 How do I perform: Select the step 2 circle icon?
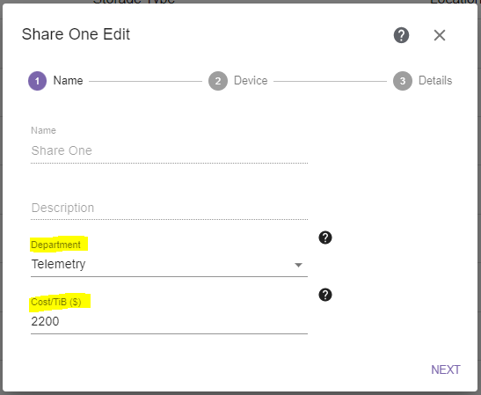218,81
